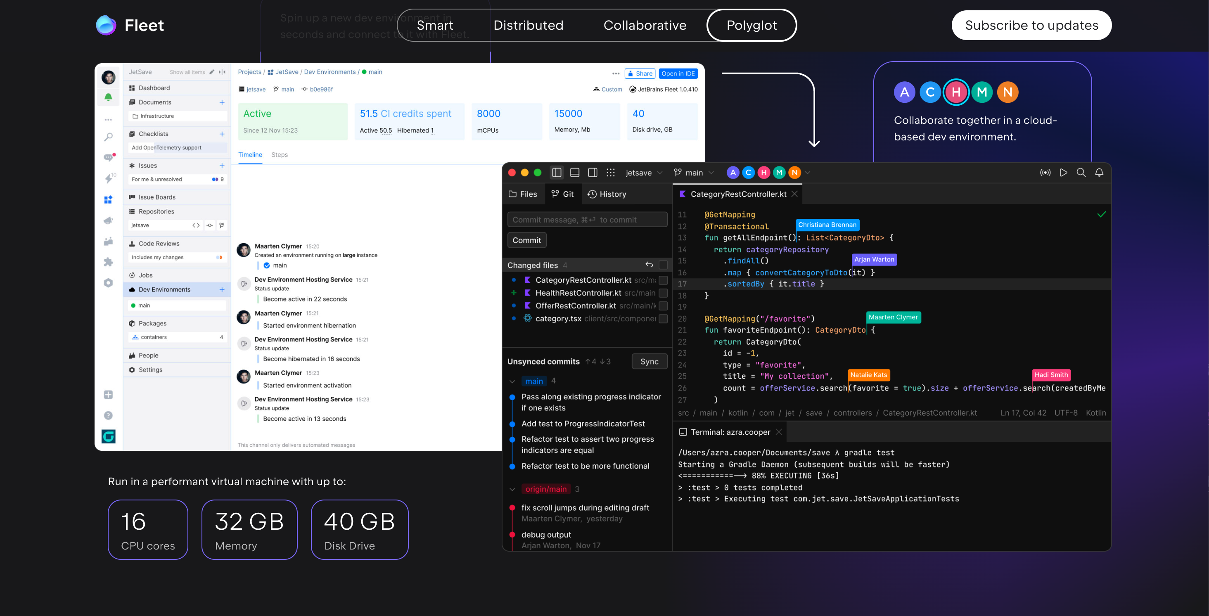Click the broadcast signal icon in toolbar

[x=1045, y=173]
